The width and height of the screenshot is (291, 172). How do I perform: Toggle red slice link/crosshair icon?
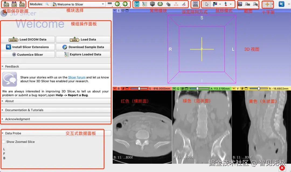123,89
